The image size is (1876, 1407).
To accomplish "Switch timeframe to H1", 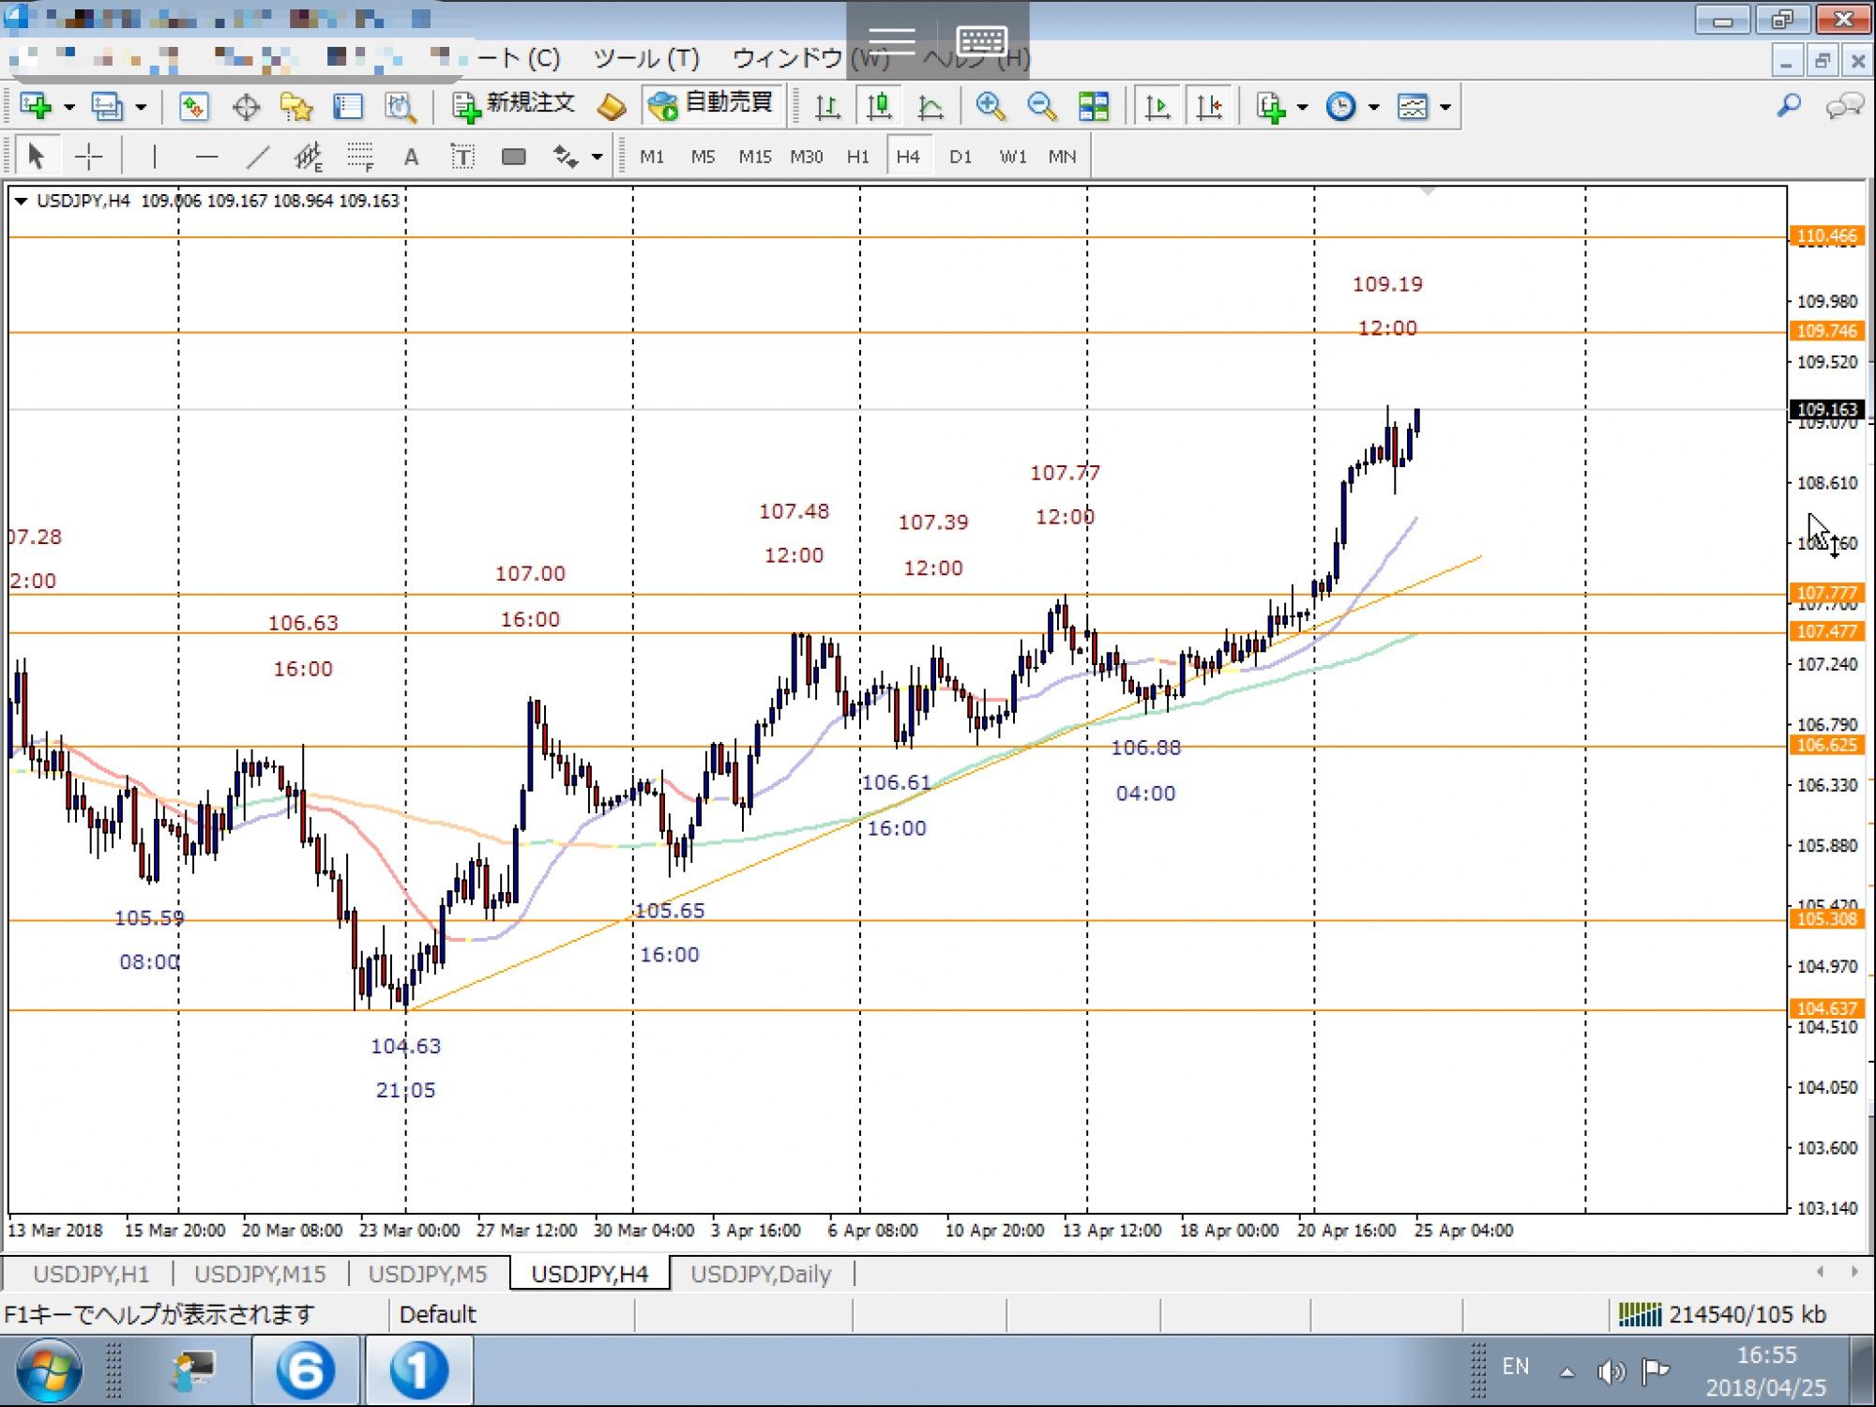I will 857,157.
